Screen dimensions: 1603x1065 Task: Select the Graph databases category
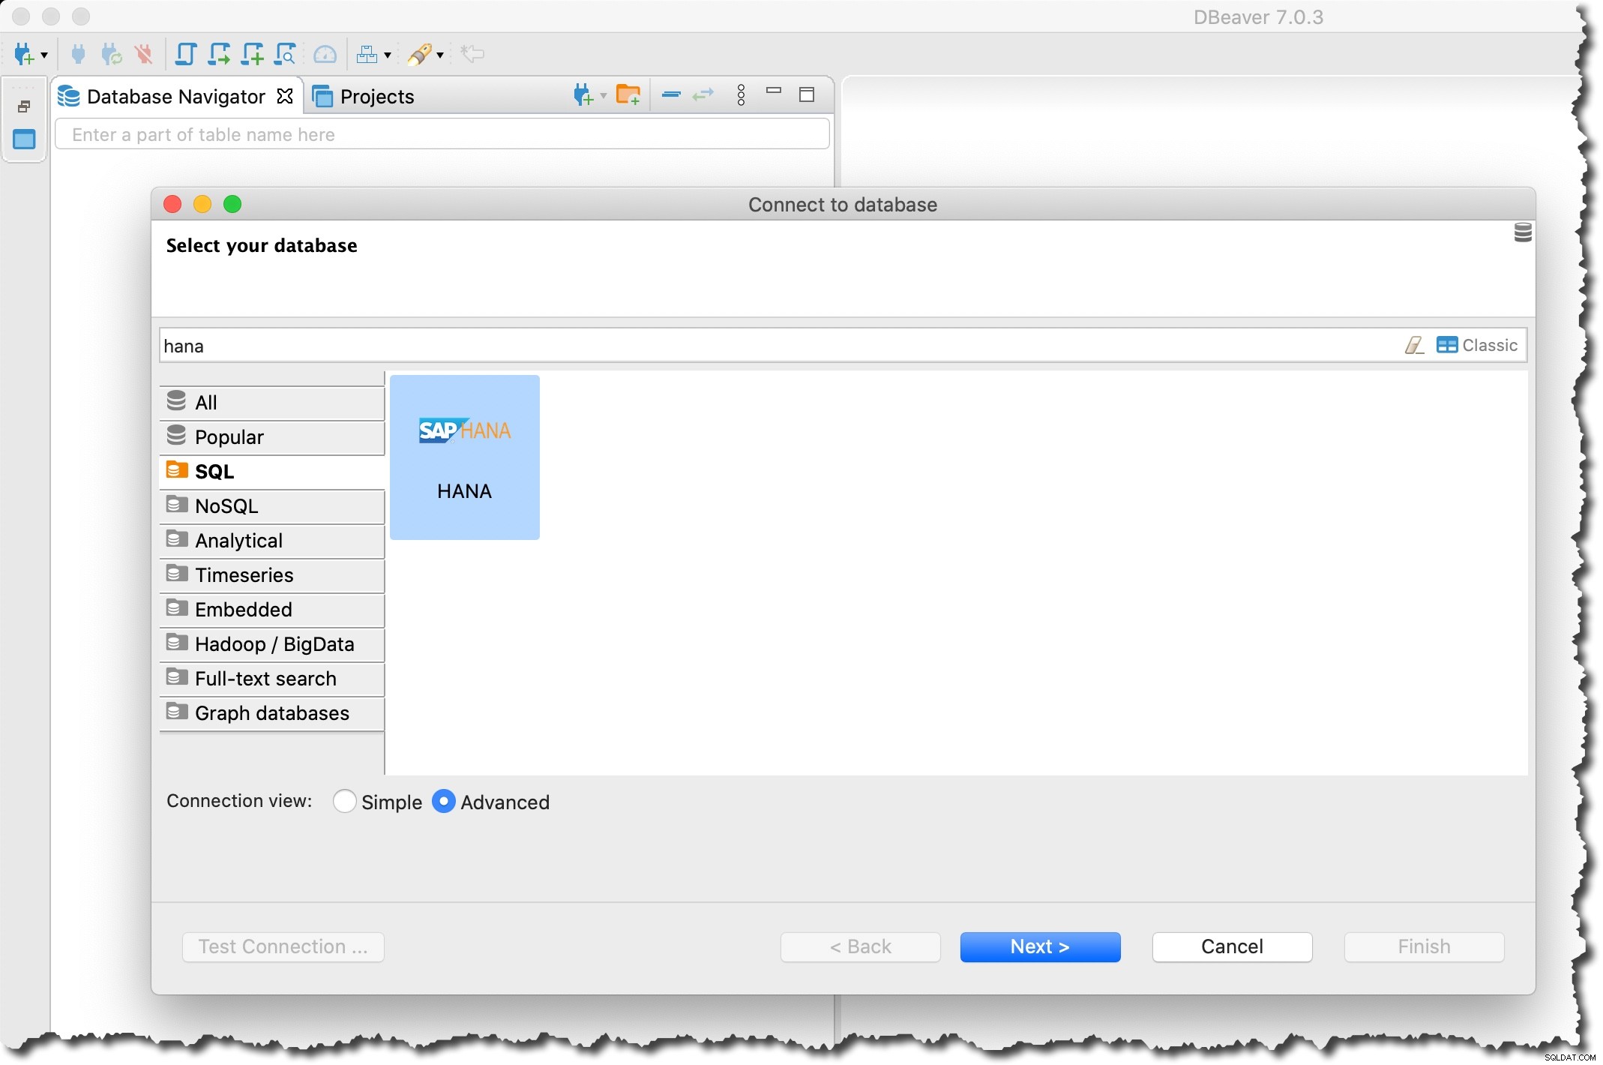[272, 713]
